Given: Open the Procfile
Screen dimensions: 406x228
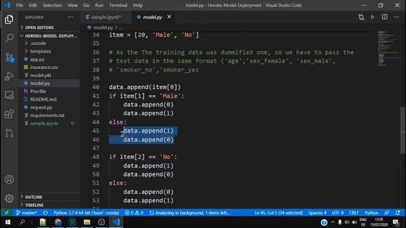Looking at the screenshot, I should click(x=49, y=91).
